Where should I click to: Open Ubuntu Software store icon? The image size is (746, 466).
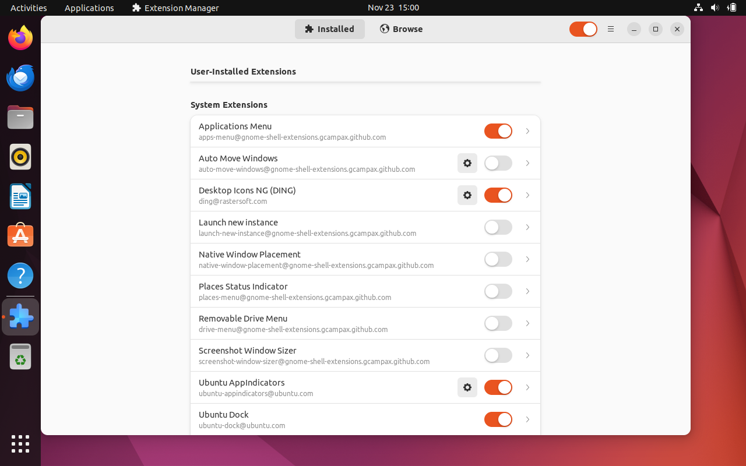click(20, 236)
